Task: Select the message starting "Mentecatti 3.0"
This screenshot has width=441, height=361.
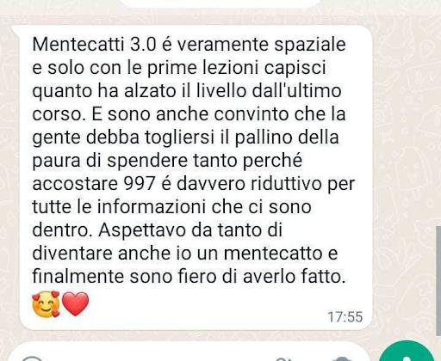Action: [196, 178]
